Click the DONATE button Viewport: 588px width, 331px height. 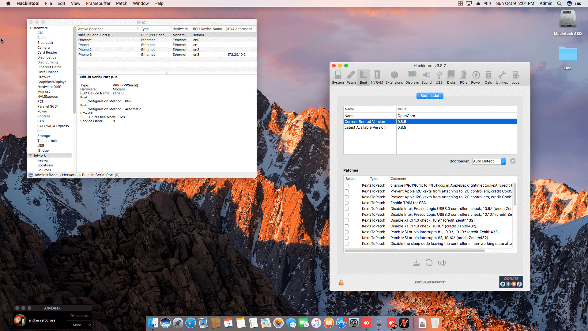[x=511, y=282]
